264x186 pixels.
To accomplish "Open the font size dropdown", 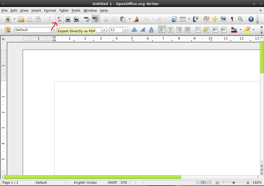I will [125, 30].
